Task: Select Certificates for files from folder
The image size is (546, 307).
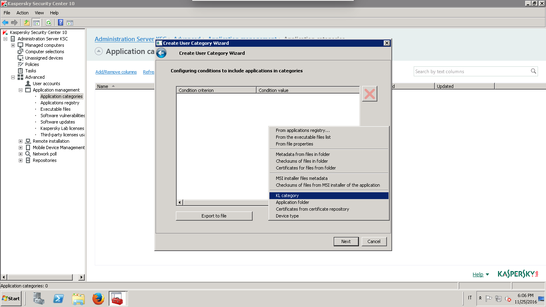Action: pyautogui.click(x=329, y=168)
